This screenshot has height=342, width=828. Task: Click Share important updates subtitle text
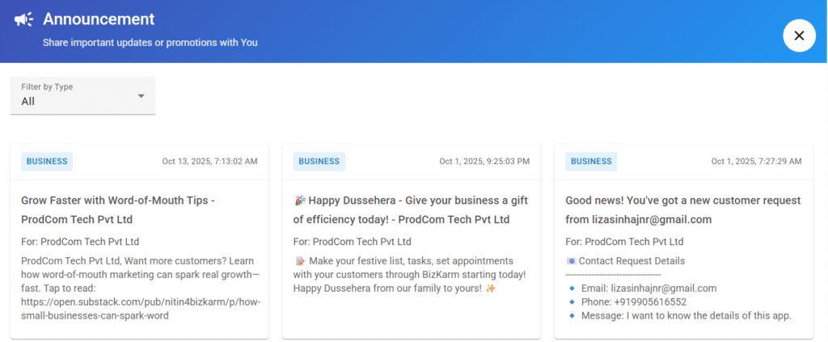(x=150, y=43)
